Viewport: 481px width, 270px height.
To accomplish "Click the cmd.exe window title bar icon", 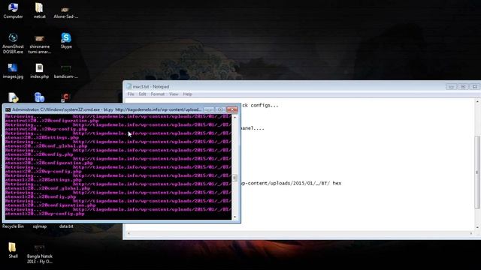I will tap(8, 109).
